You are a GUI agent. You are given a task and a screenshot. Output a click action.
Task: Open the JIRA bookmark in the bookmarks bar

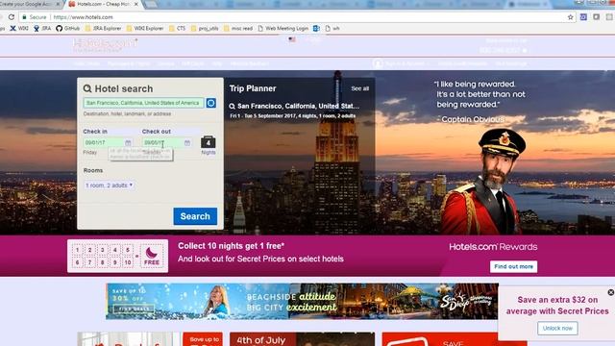42,28
